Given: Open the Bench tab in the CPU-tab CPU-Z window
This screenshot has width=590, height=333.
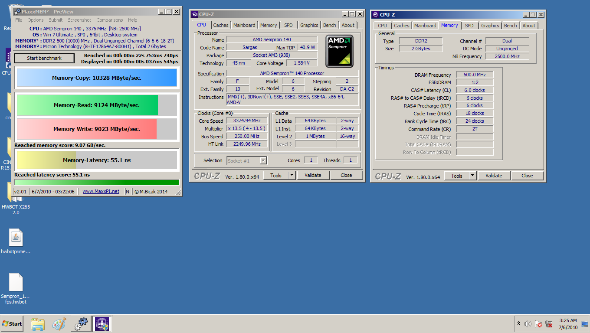Looking at the screenshot, I should 330,25.
